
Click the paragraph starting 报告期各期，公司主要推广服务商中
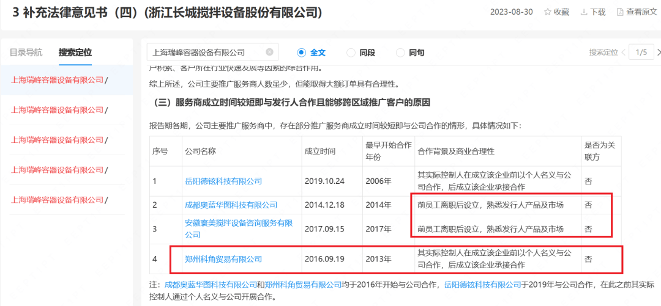pos(335,125)
